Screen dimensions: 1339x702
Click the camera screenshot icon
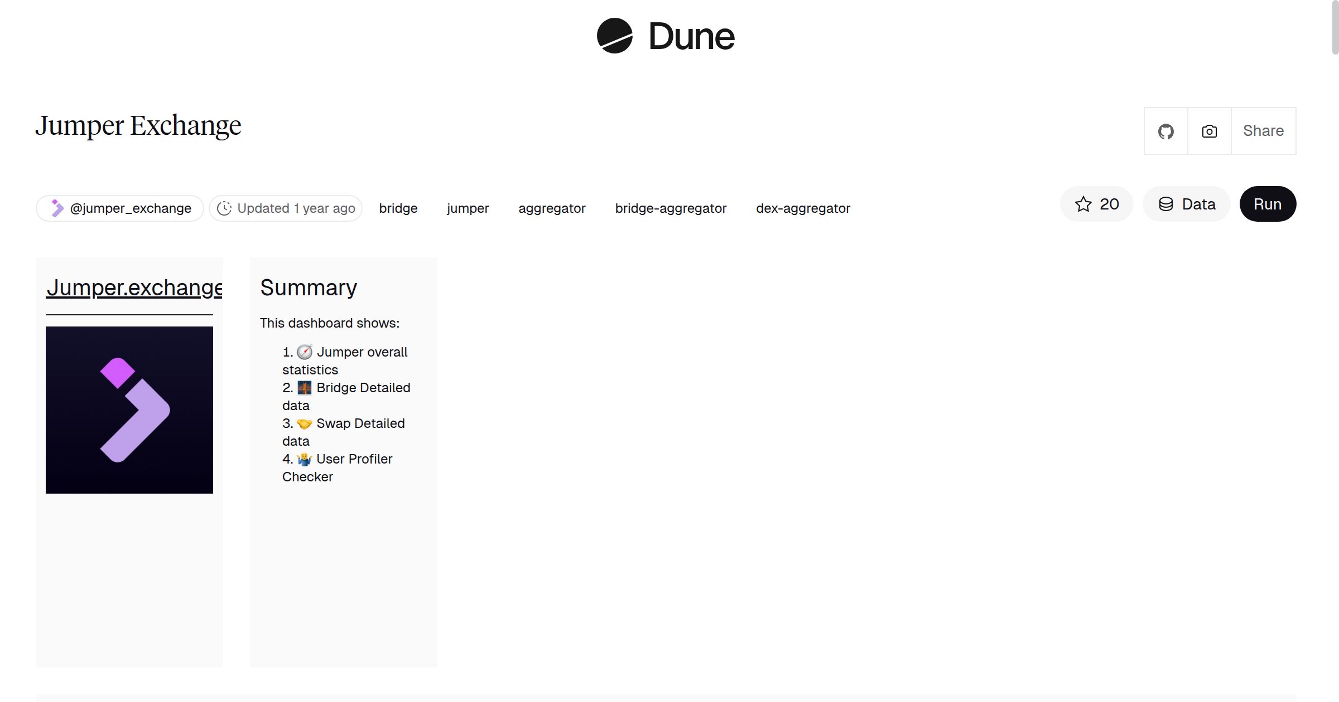pyautogui.click(x=1208, y=131)
